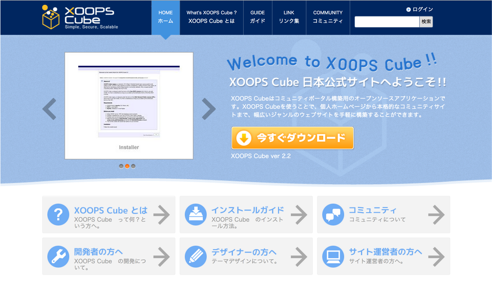This screenshot has height=284, width=492.
Task: Open What's XOOPS Cube? menu item
Action: pos(211,17)
